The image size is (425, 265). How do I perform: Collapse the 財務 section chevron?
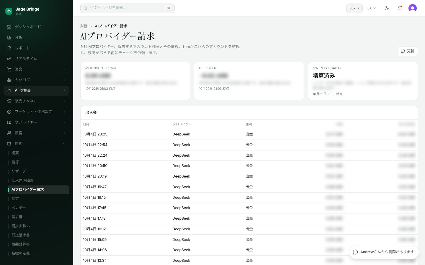pyautogui.click(x=64, y=143)
